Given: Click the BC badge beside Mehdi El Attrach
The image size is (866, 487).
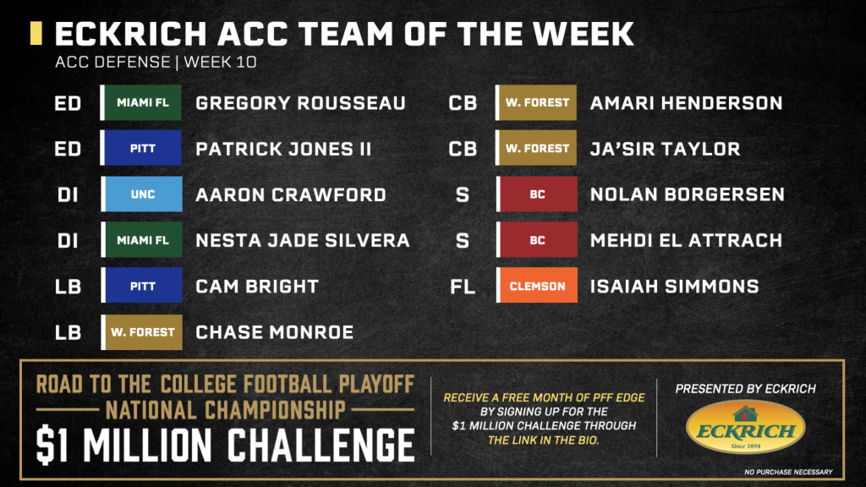Looking at the screenshot, I should (537, 239).
